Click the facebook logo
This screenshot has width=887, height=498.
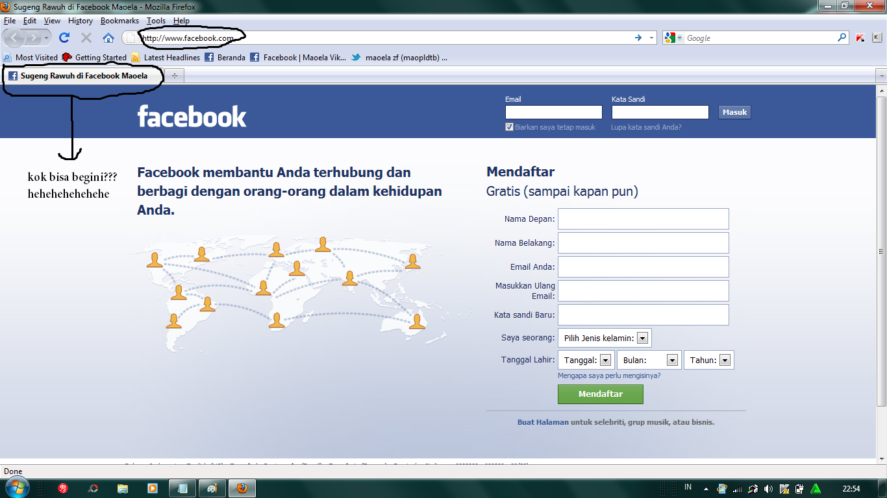point(192,117)
